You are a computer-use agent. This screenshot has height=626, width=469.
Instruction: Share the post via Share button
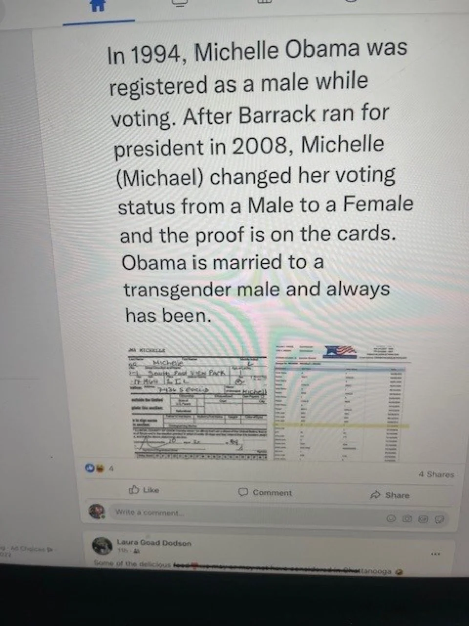[390, 495]
